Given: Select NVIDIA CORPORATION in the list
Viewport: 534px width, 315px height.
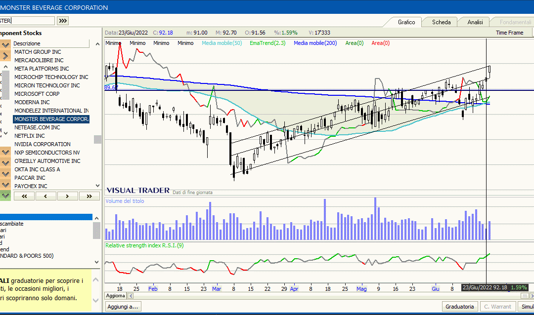Looking at the screenshot, I should coord(51,144).
